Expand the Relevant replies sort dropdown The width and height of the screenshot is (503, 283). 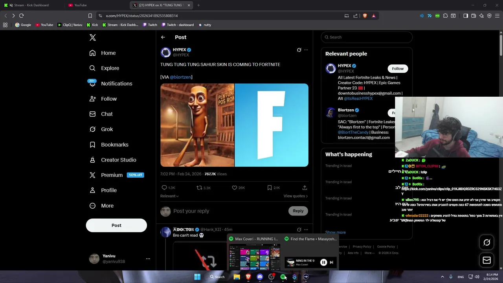[x=169, y=196]
